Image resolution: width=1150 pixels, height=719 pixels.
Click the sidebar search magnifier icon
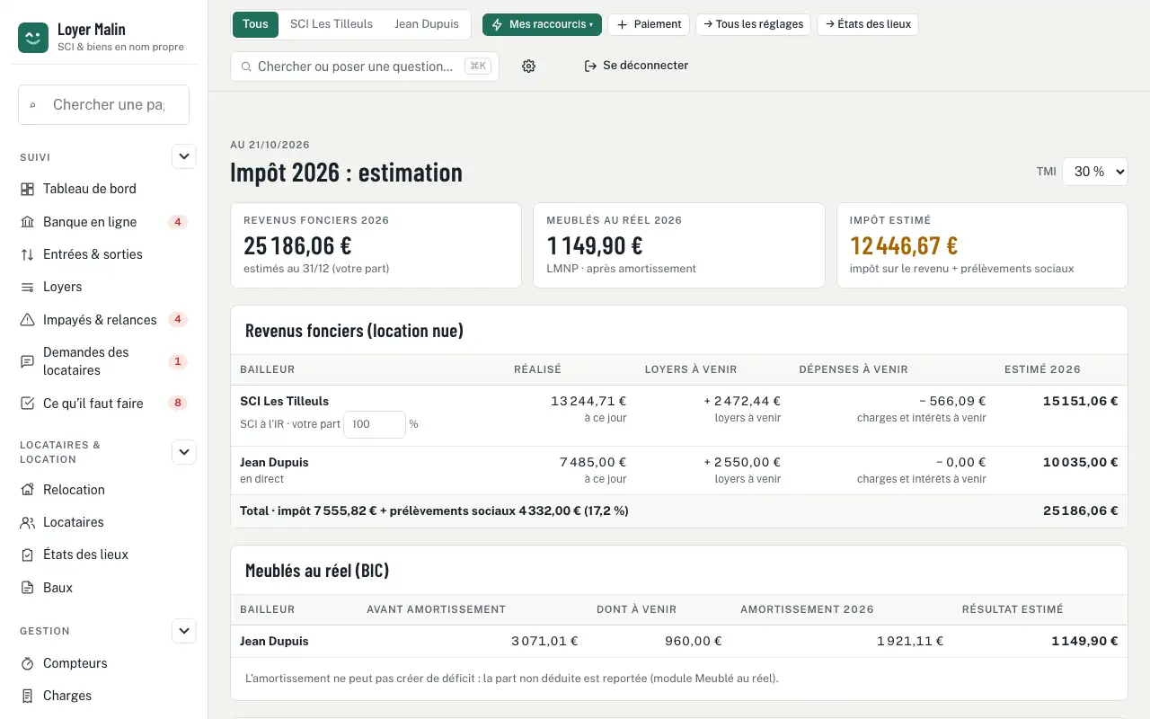click(33, 105)
